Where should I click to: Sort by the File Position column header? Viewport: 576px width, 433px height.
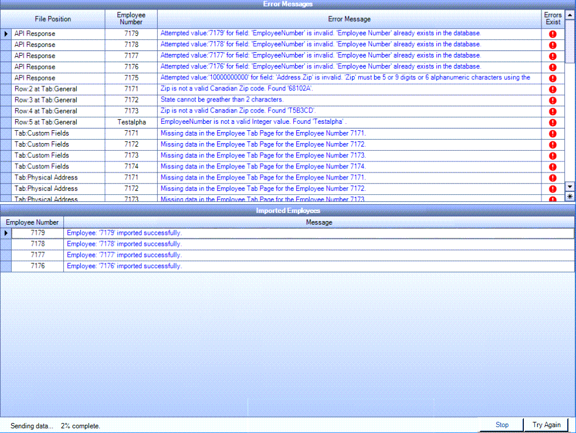pos(53,19)
